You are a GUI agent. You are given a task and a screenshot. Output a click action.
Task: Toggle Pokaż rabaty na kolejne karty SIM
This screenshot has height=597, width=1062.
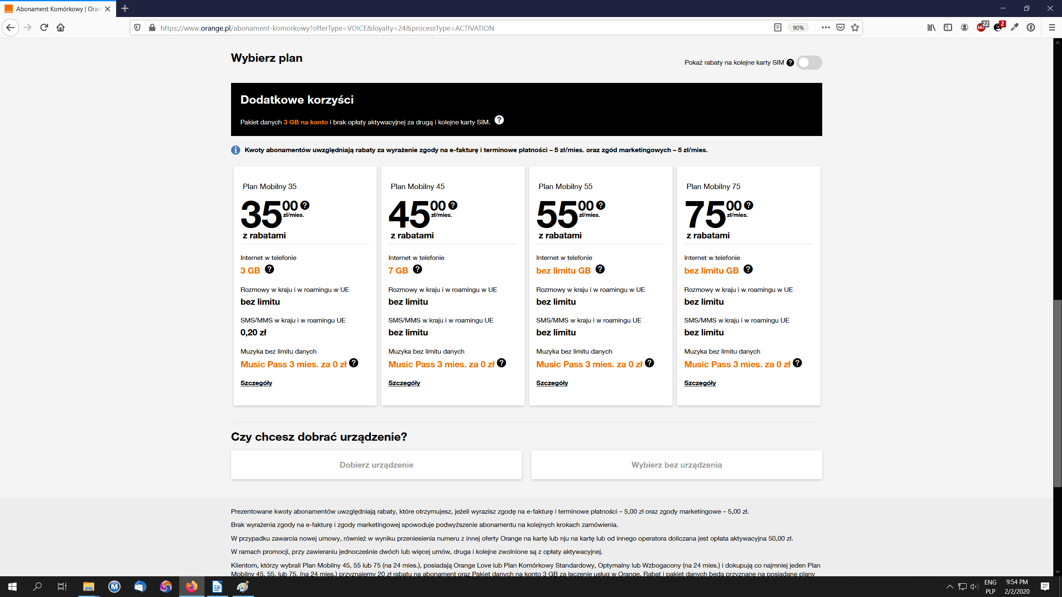809,63
